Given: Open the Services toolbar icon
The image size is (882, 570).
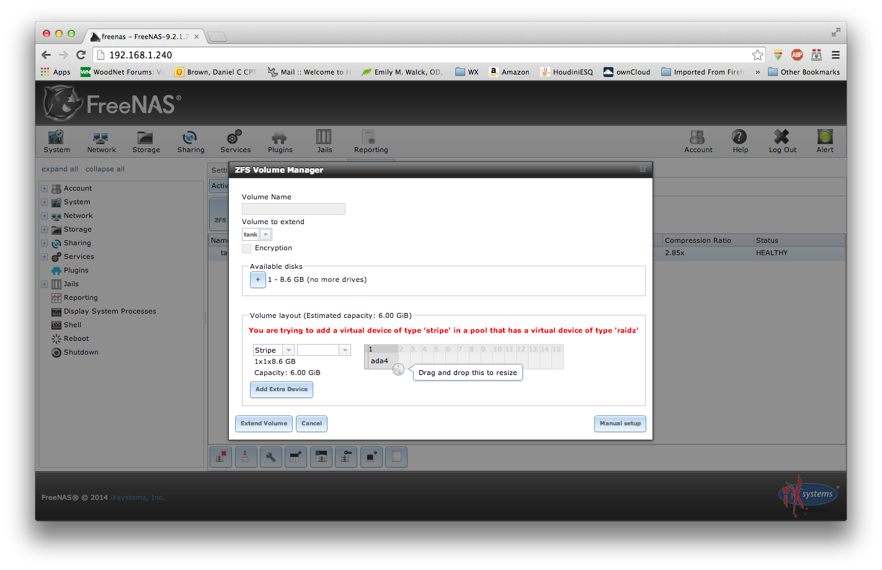Looking at the screenshot, I should tap(235, 142).
